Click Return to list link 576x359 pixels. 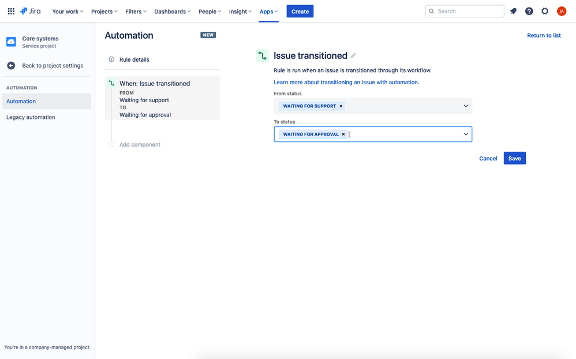pyautogui.click(x=544, y=35)
